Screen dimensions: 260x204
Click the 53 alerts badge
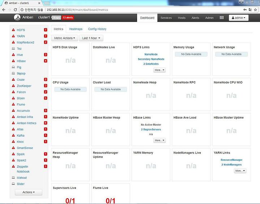pyautogui.click(x=68, y=17)
